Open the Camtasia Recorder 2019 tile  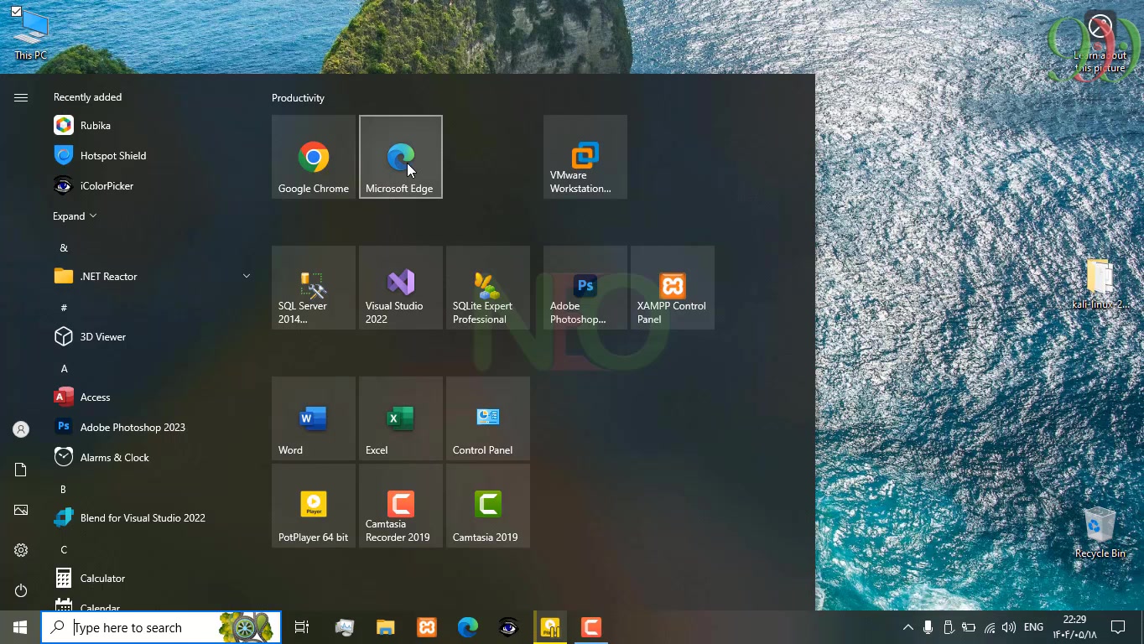coord(401,506)
